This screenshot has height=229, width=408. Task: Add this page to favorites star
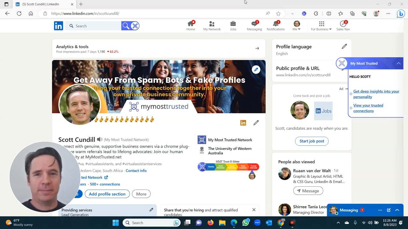tap(278, 13)
